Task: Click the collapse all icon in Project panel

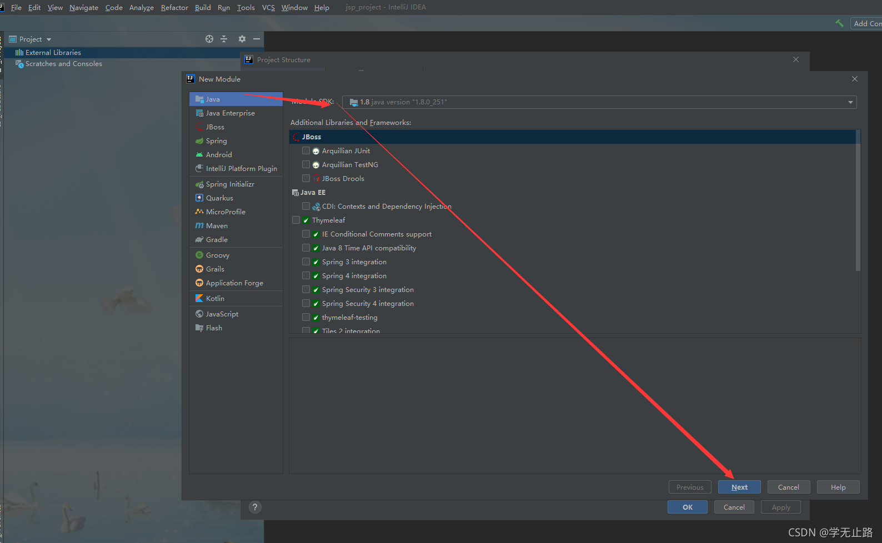Action: coord(224,39)
